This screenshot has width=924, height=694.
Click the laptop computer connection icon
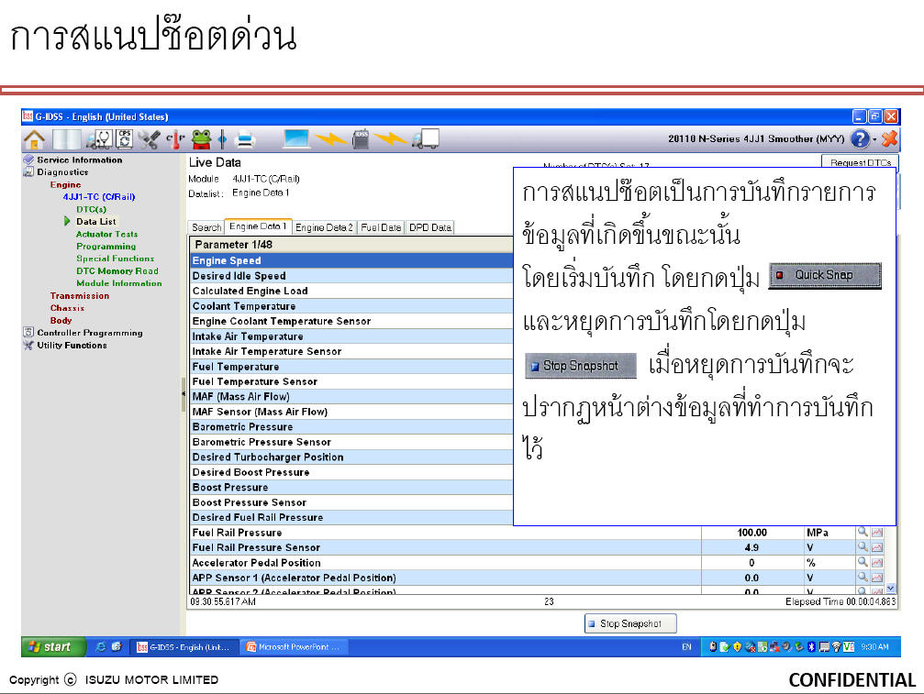click(x=296, y=139)
